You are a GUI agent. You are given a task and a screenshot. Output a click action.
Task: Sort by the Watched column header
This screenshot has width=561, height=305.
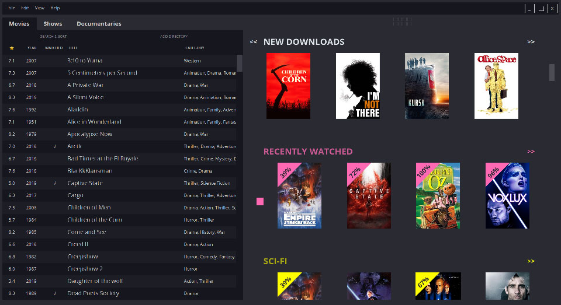click(54, 48)
